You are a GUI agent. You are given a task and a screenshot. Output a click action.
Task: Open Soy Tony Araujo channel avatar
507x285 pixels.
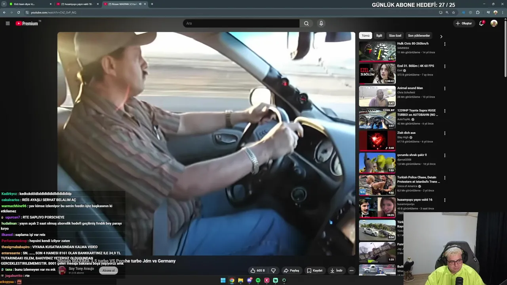click(62, 270)
